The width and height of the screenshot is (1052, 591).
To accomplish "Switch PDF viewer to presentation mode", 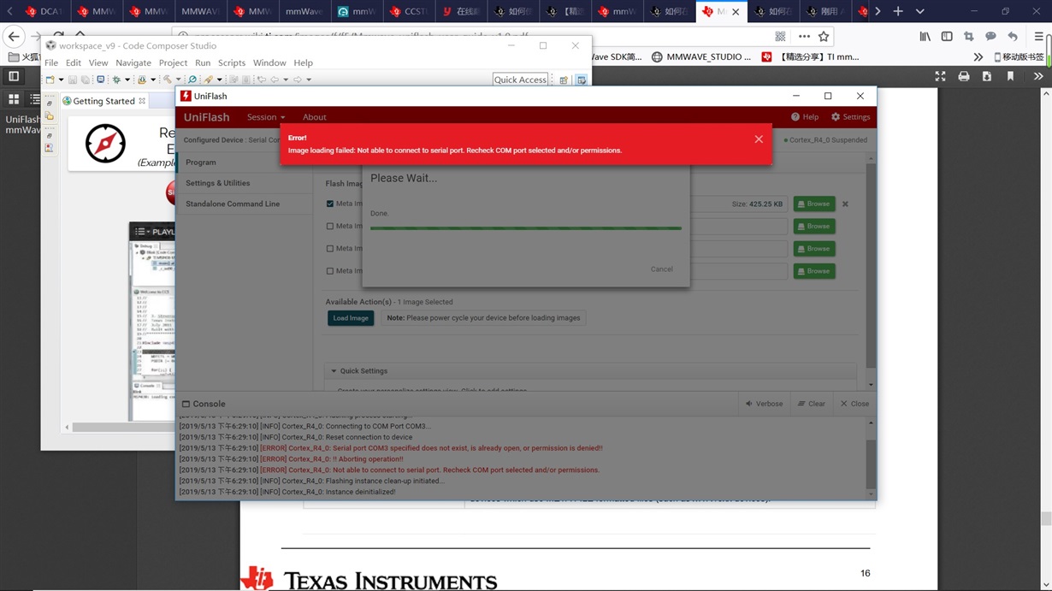I will (941, 76).
